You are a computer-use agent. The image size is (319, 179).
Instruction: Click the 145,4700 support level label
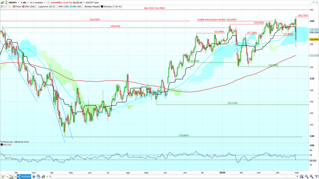click(x=232, y=103)
